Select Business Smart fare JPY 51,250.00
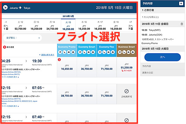This screenshot has width=186, height=124. point(126,67)
